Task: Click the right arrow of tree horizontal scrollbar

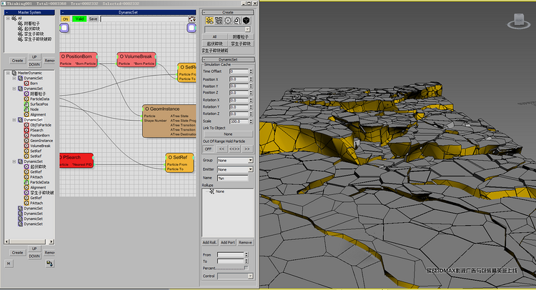Action: [x=51, y=241]
